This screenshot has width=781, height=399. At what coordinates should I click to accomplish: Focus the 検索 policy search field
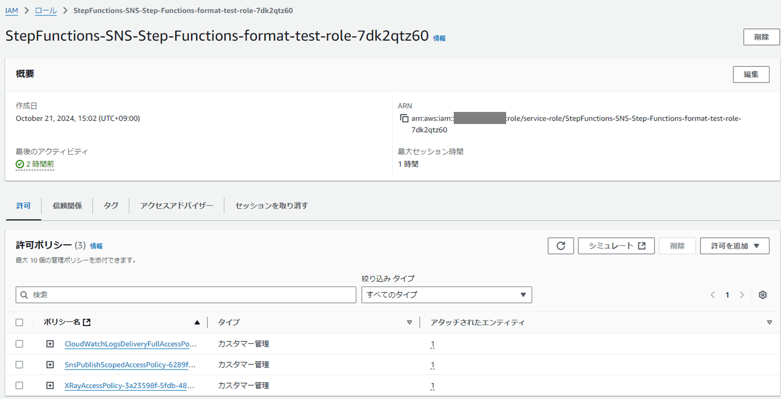click(x=186, y=295)
